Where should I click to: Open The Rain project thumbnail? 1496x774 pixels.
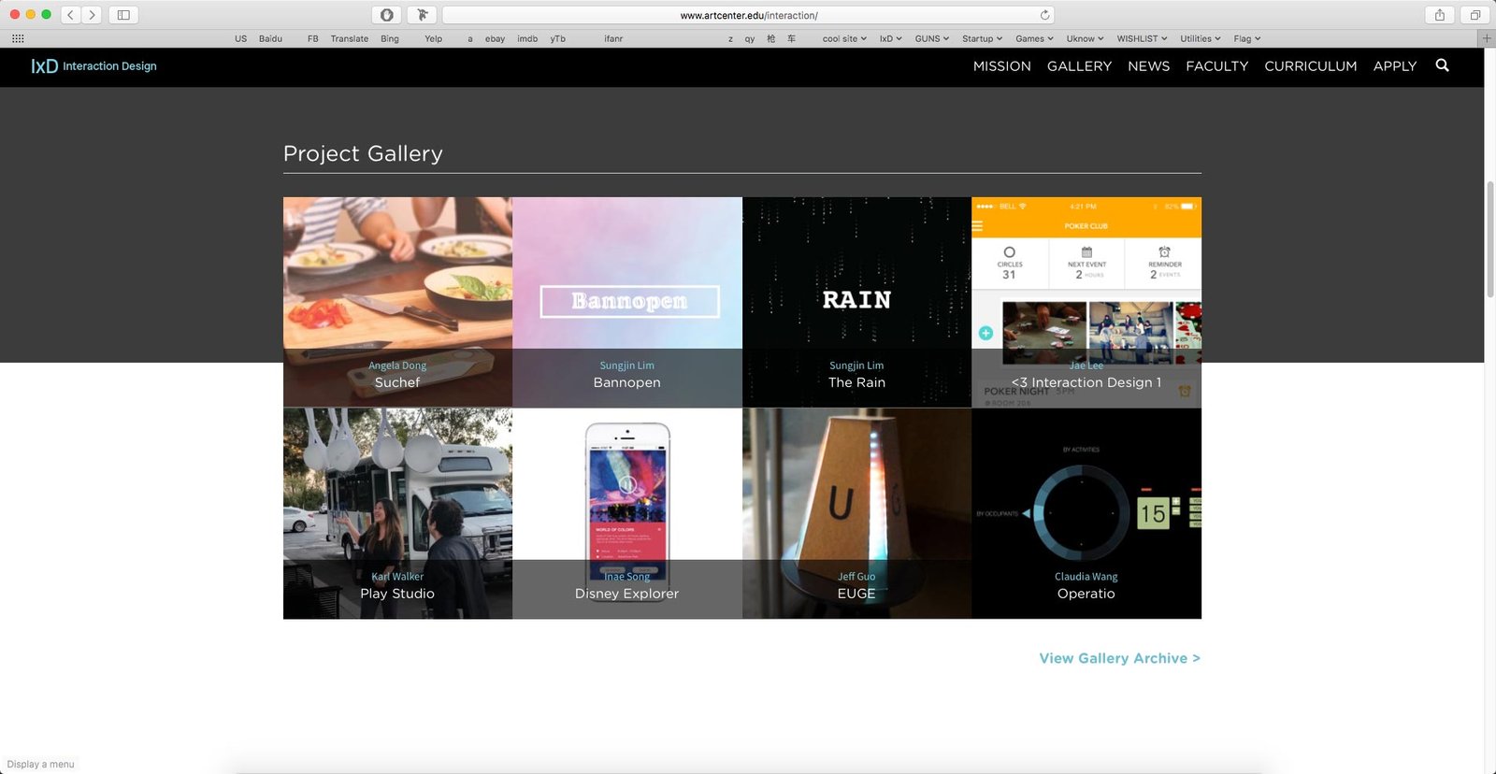point(856,302)
